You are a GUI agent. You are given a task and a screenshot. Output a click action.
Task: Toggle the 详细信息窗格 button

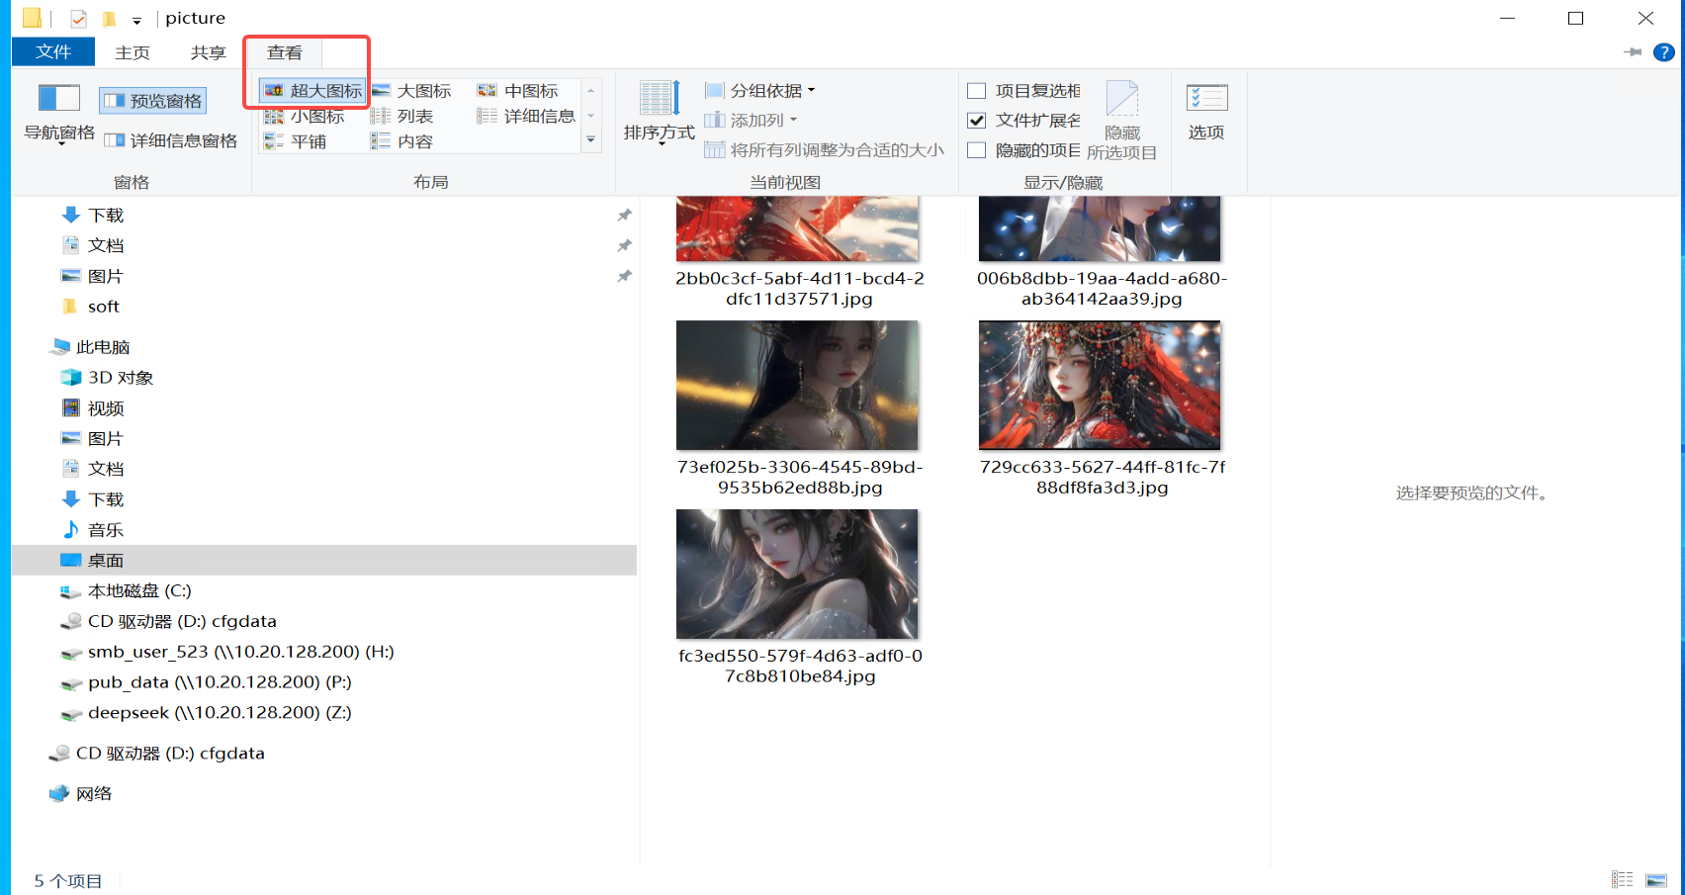(170, 141)
